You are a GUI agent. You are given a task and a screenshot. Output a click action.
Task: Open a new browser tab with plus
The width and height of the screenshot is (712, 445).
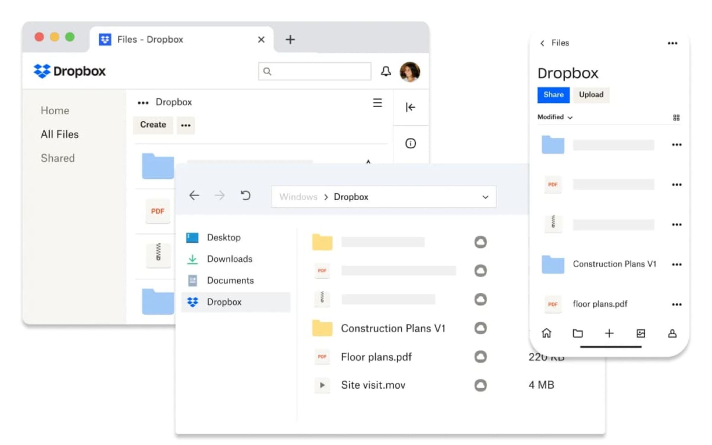click(x=290, y=39)
